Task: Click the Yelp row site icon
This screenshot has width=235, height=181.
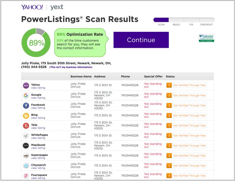Action: click(x=26, y=126)
